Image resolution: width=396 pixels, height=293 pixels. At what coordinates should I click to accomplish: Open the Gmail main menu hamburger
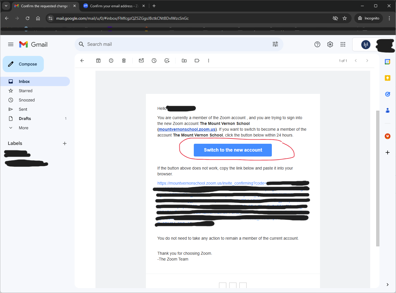pos(11,44)
